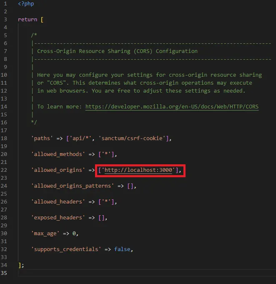Click the 0 value after max_age
The image size is (276, 284).
[74, 233]
